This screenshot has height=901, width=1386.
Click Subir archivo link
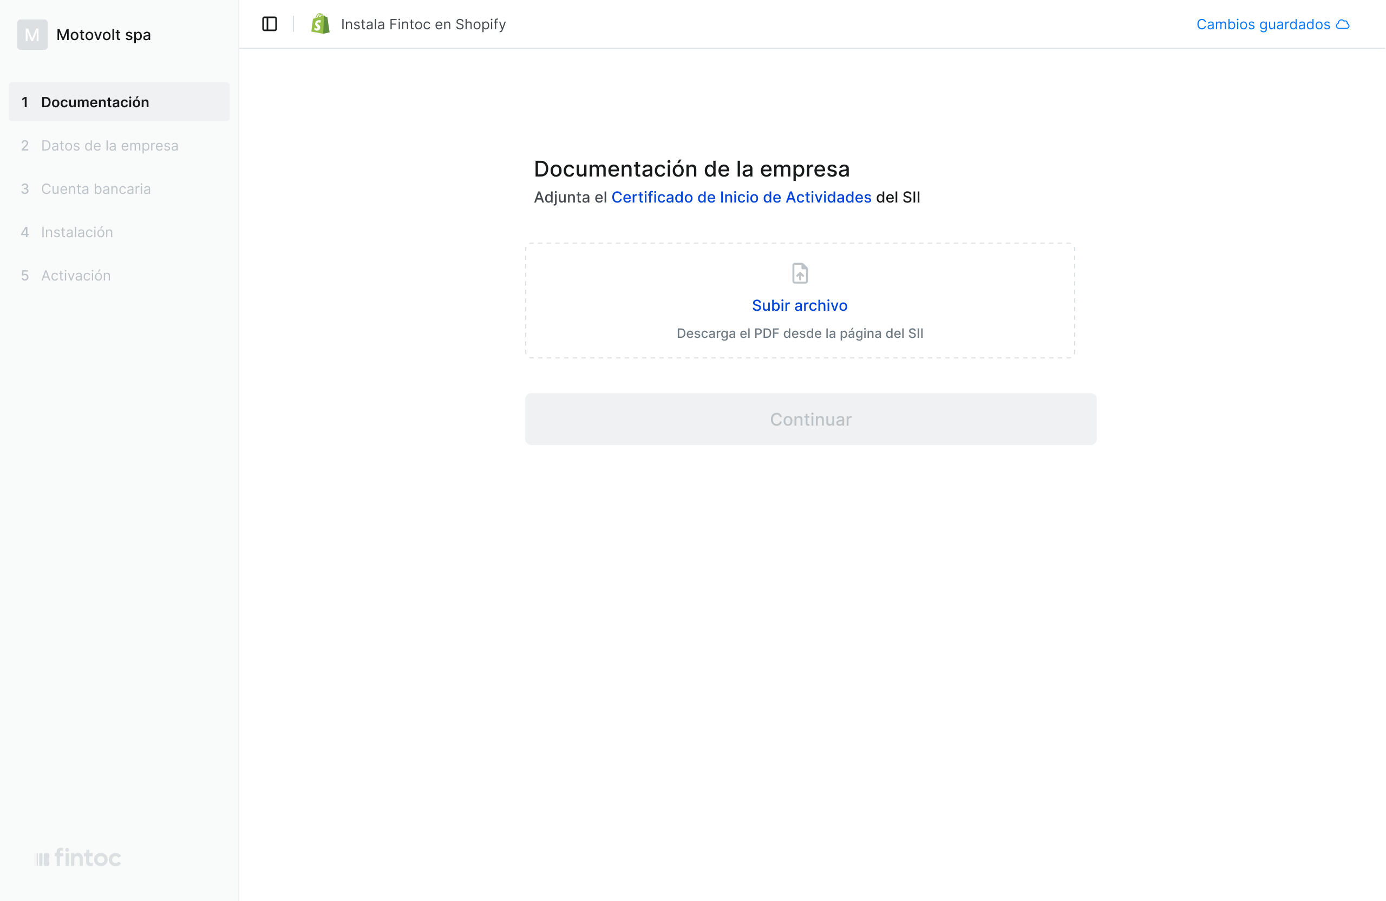tap(799, 305)
